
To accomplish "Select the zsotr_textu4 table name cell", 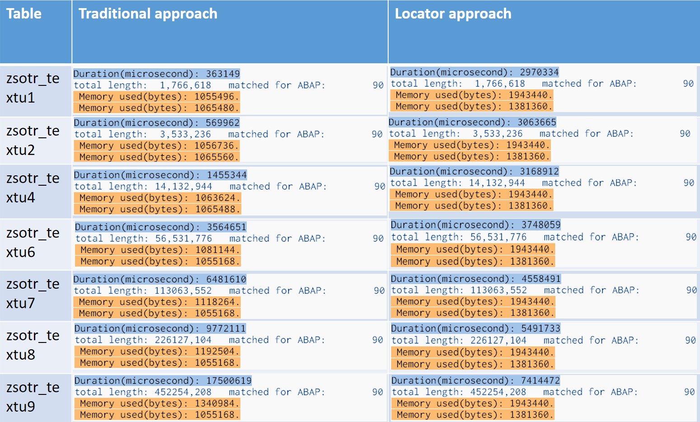I will 36,192.
